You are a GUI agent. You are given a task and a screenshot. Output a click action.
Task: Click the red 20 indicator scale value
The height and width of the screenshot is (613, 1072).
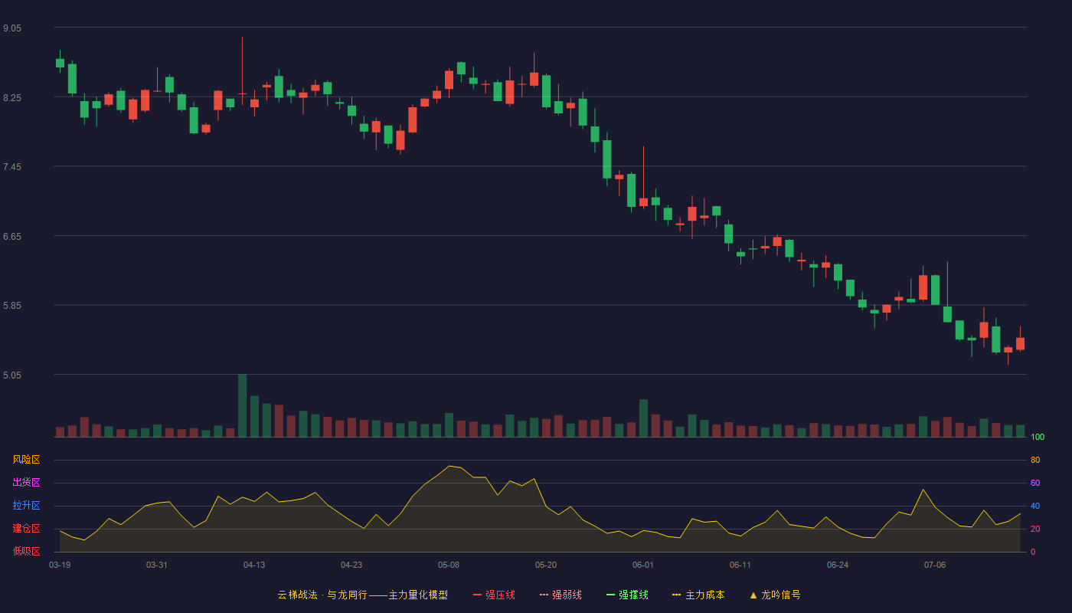click(1035, 529)
